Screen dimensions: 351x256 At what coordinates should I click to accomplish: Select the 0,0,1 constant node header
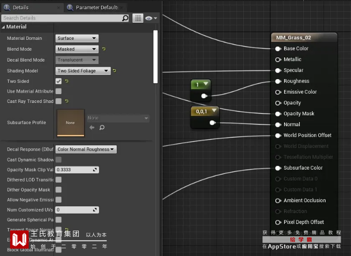coord(205,111)
